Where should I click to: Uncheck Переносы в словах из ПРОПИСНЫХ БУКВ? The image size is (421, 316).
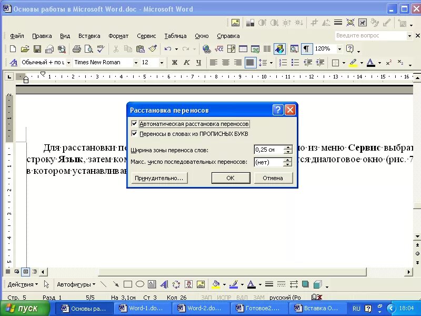(134, 134)
